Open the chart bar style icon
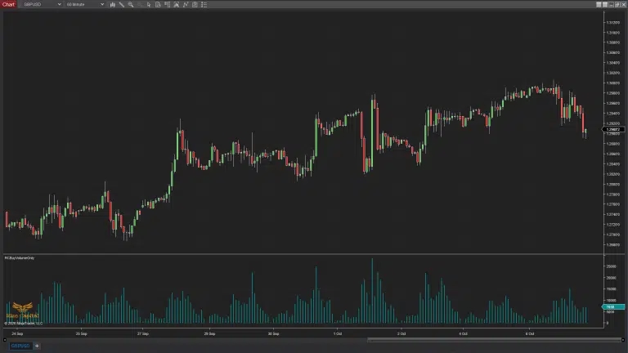Screen dimensions: 628x353 click(111, 4)
